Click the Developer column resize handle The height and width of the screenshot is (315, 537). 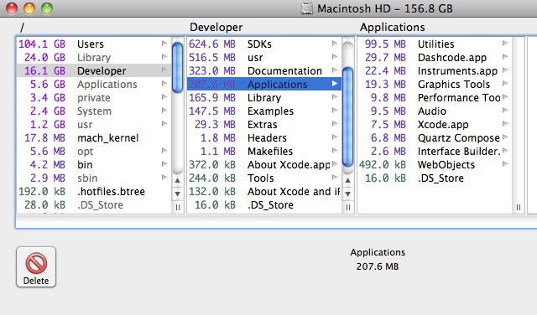(x=347, y=207)
